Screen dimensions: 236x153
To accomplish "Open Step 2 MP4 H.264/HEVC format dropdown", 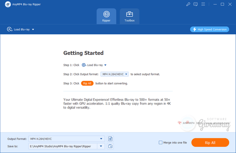I will (x=115, y=74).
